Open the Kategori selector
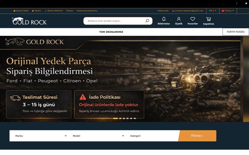 (x=153, y=136)
